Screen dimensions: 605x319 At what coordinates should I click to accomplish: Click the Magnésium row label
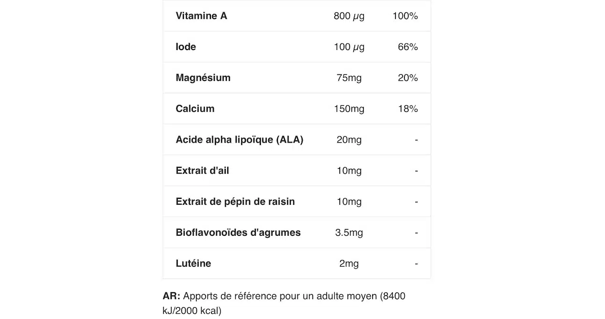click(x=203, y=78)
